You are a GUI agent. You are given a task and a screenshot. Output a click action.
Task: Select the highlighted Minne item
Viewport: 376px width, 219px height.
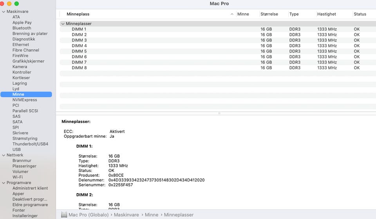(x=26, y=94)
